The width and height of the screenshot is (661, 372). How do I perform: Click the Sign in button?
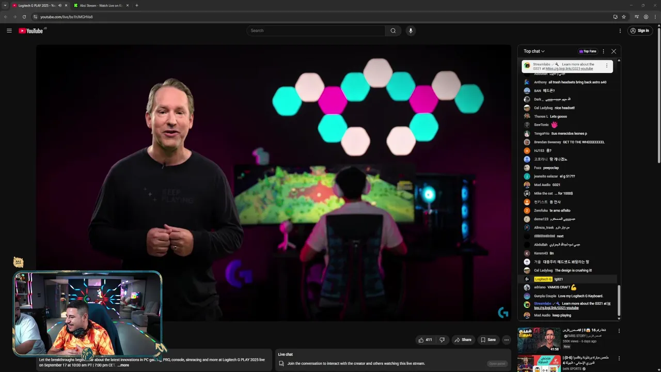tap(639, 30)
